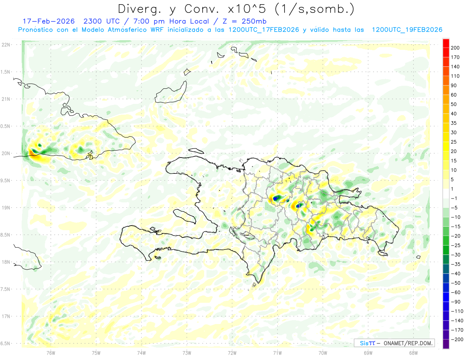
Task: Click the longitude label '74W'
Action: click(142, 352)
